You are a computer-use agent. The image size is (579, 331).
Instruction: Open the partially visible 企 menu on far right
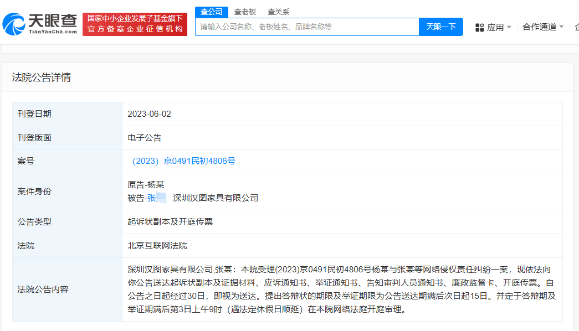pos(576,27)
